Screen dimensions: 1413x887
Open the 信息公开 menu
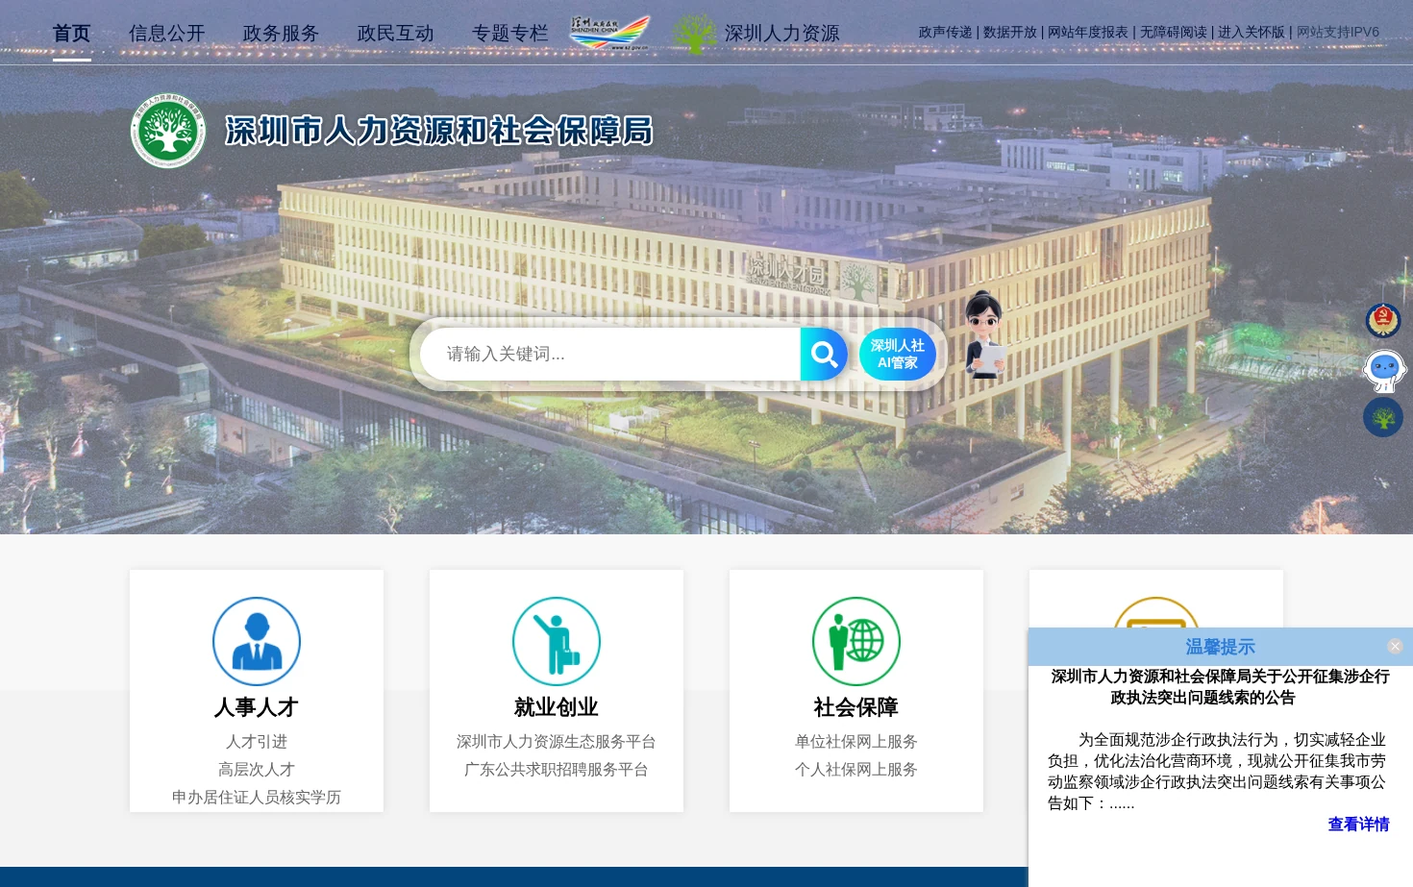166,34
